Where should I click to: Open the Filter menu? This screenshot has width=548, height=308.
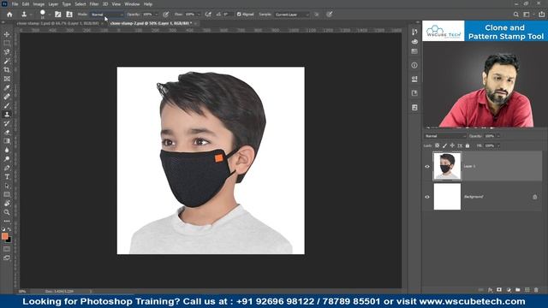tap(94, 4)
